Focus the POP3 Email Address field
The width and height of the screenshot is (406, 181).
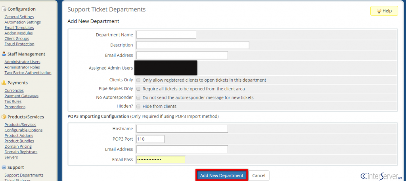click(182, 149)
